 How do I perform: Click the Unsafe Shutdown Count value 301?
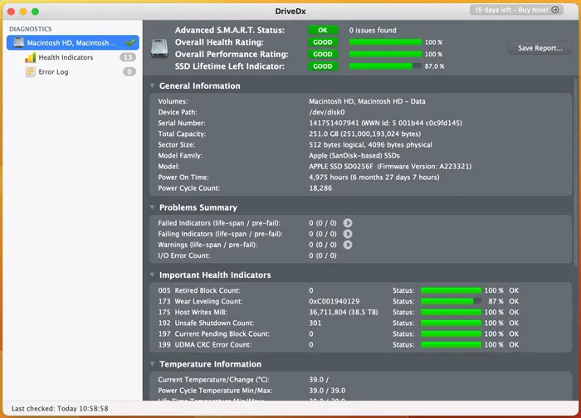coord(315,323)
